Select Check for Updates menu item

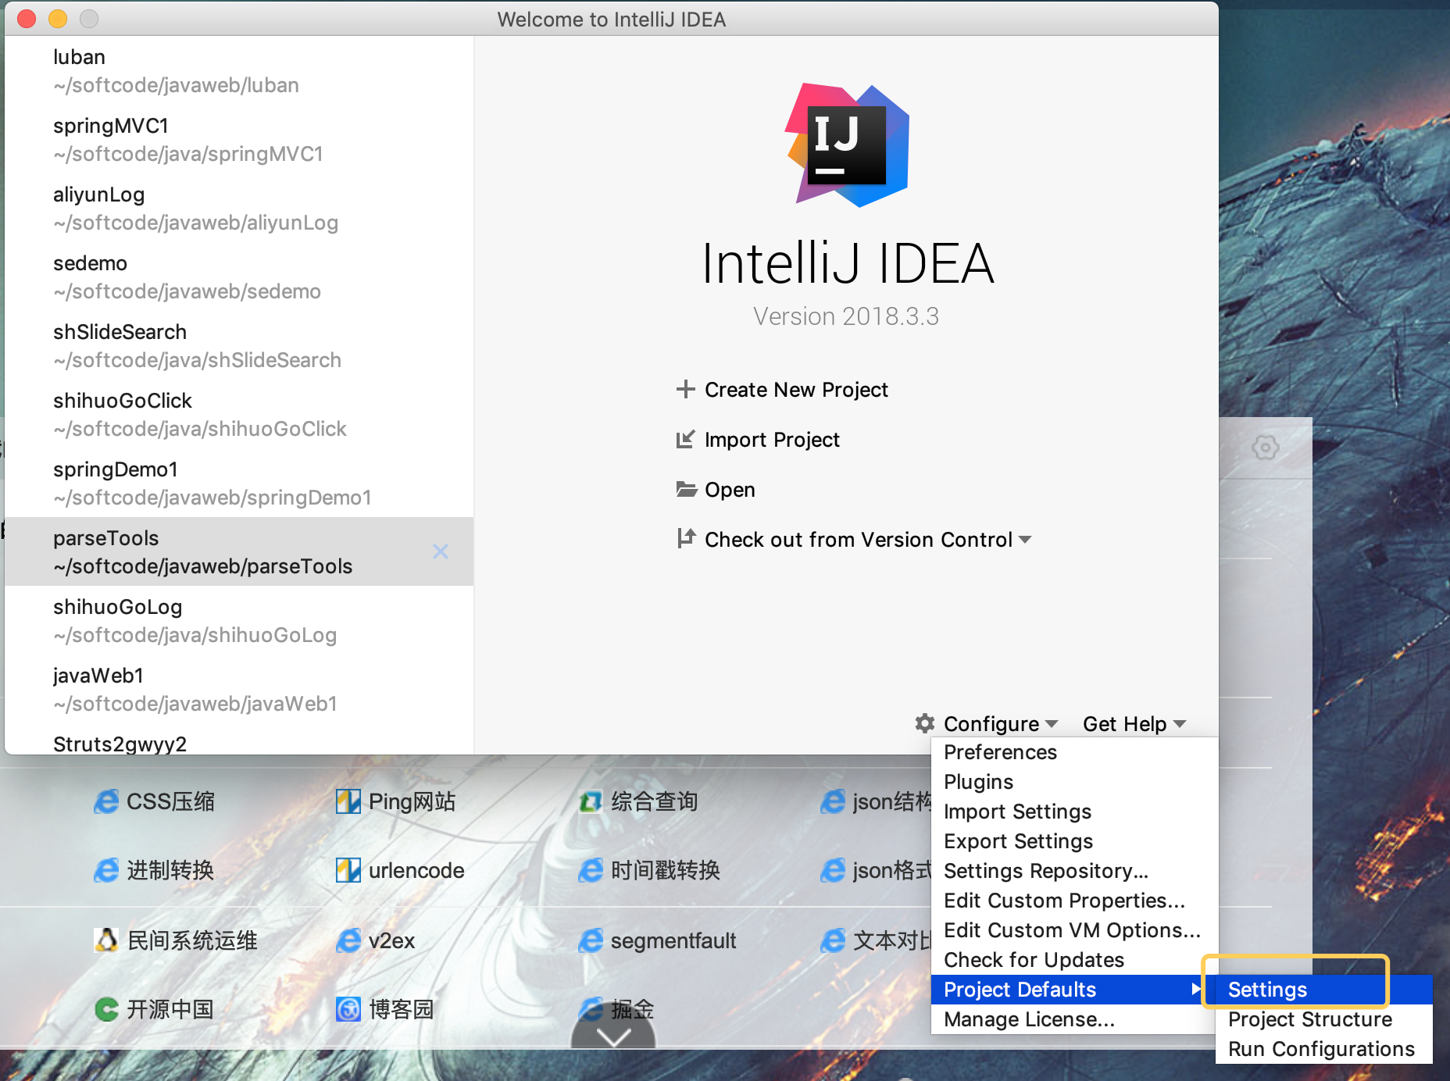pyautogui.click(x=1074, y=960)
